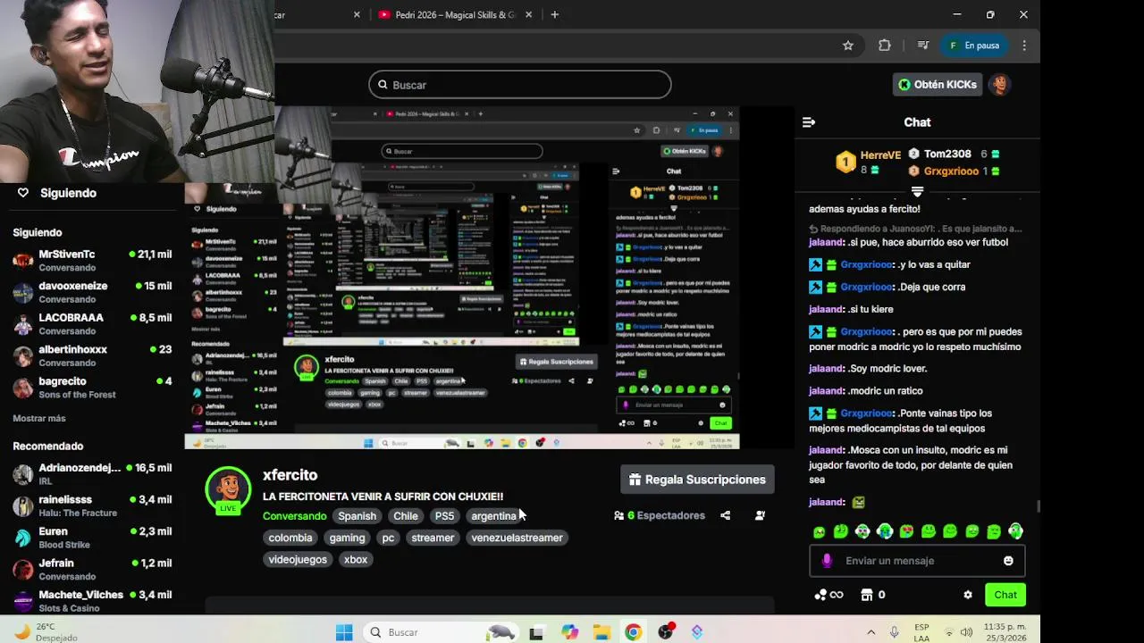Screen dimensions: 1144x643
Task: Open the weather widget showing 26°C
Action: [x=45, y=632]
